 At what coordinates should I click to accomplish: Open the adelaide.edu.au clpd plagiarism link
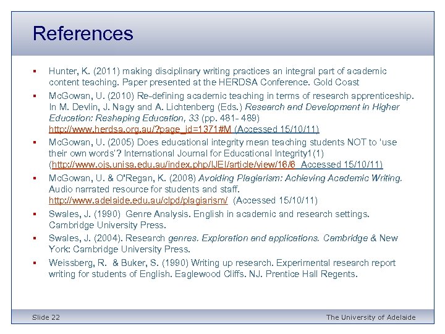click(x=138, y=200)
